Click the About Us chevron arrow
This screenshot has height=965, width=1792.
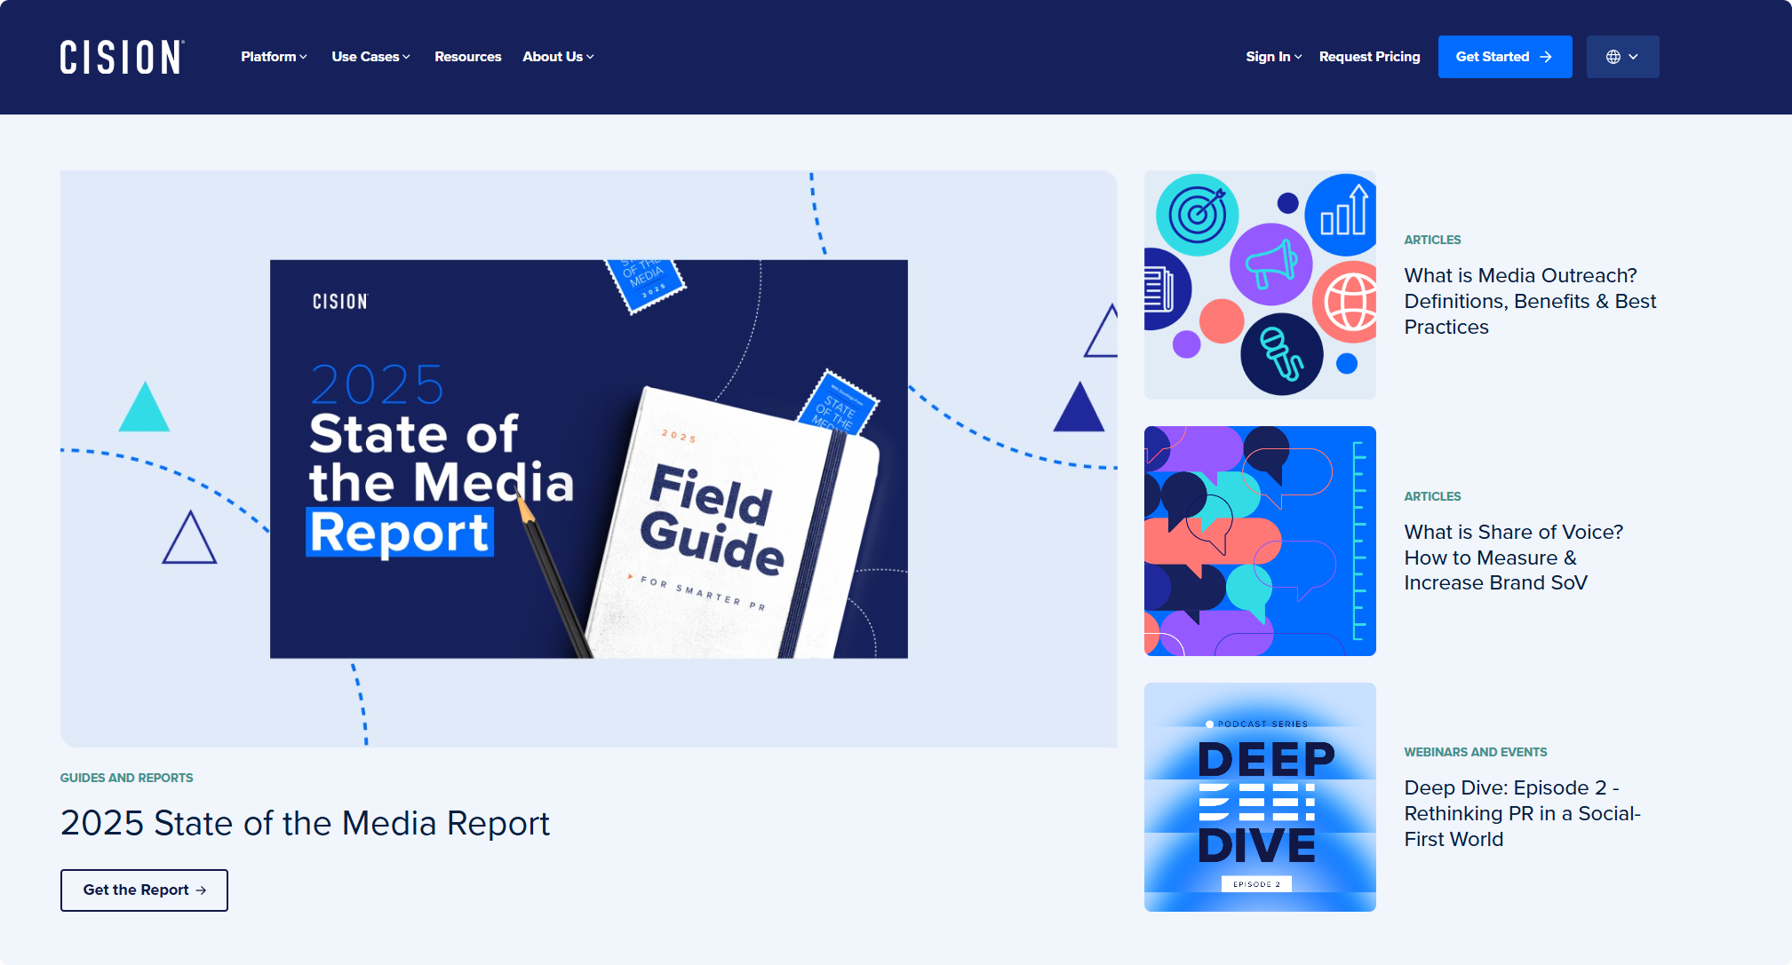[590, 57]
